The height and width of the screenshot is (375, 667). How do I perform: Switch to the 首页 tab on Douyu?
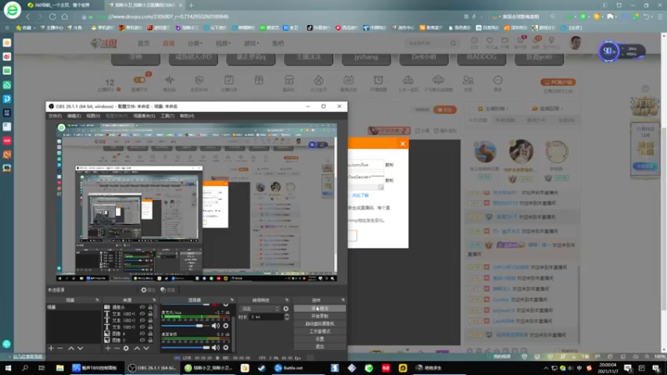point(143,43)
